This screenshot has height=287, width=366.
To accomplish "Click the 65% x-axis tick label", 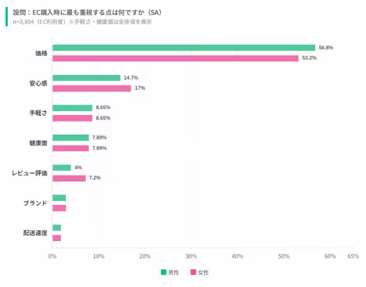I will tap(353, 256).
